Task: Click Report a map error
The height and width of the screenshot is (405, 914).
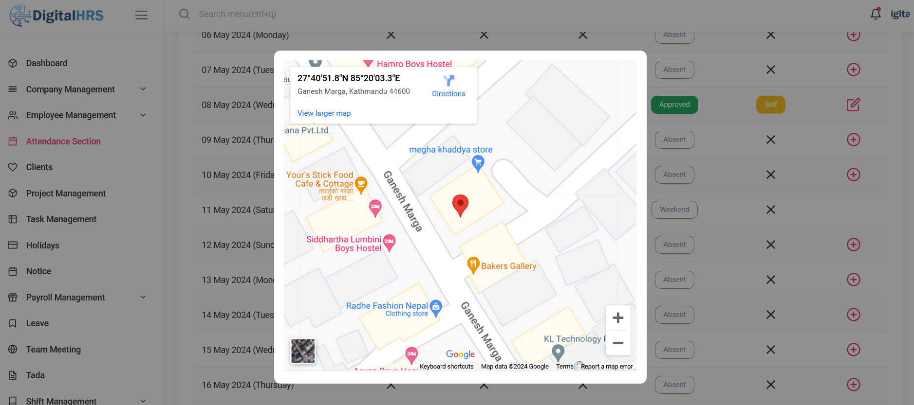Action: tap(607, 367)
